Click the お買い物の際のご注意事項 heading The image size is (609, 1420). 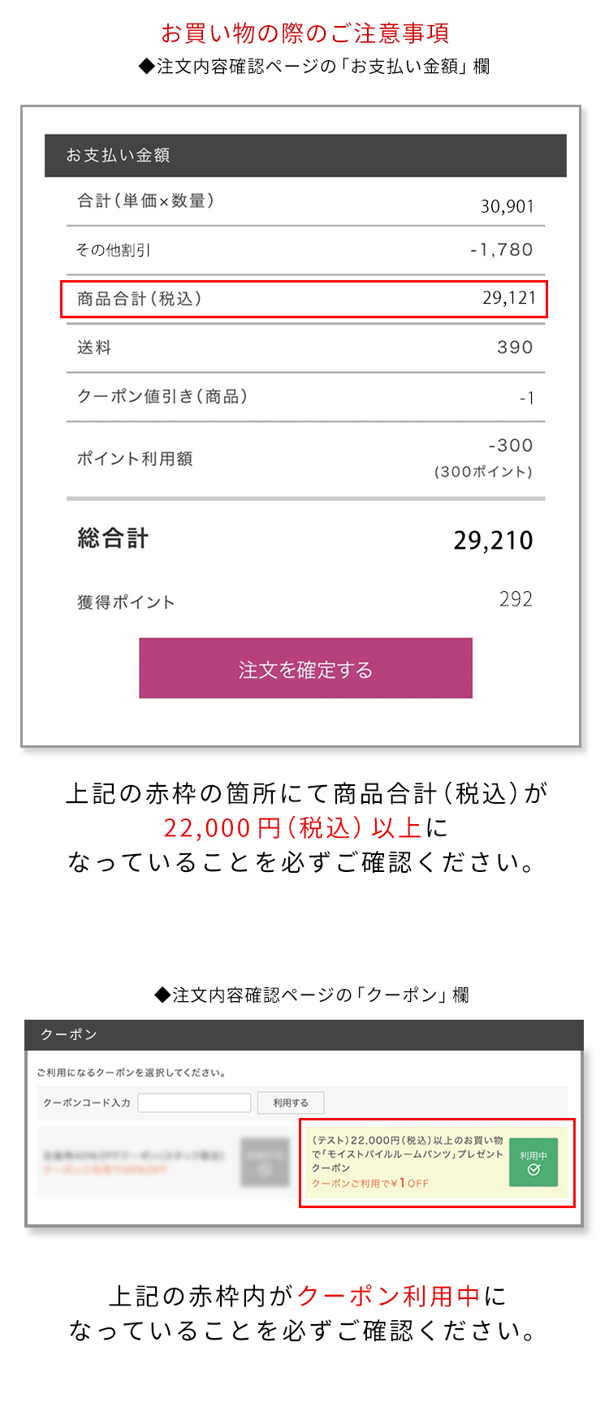[x=304, y=33]
